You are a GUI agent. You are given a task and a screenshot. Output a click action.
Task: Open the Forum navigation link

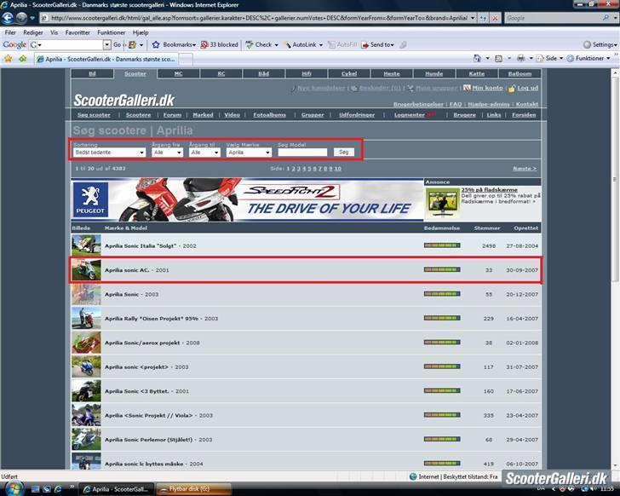[173, 114]
